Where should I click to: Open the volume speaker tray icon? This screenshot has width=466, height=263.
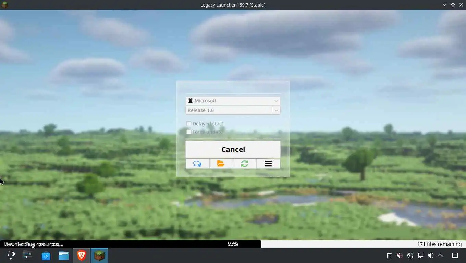430,255
